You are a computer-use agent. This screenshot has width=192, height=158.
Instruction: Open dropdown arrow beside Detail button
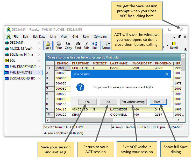point(167,45)
